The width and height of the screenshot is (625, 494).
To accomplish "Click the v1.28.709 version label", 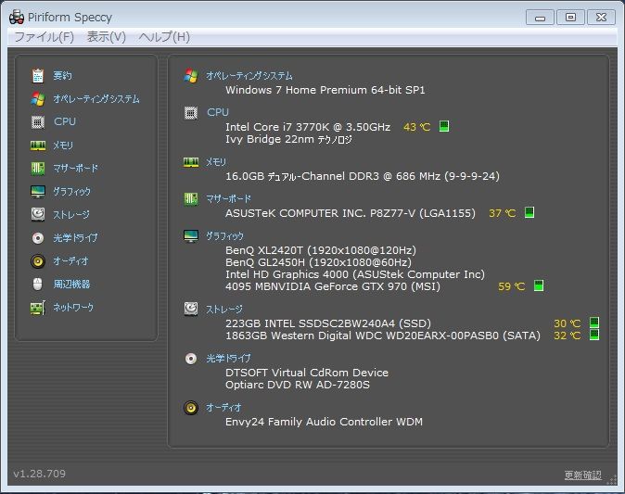I will [40, 474].
